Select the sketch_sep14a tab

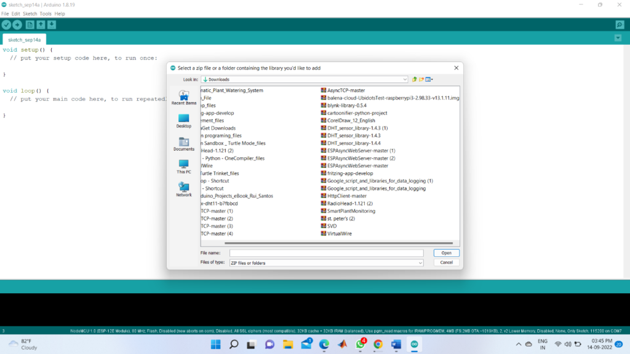tap(24, 40)
